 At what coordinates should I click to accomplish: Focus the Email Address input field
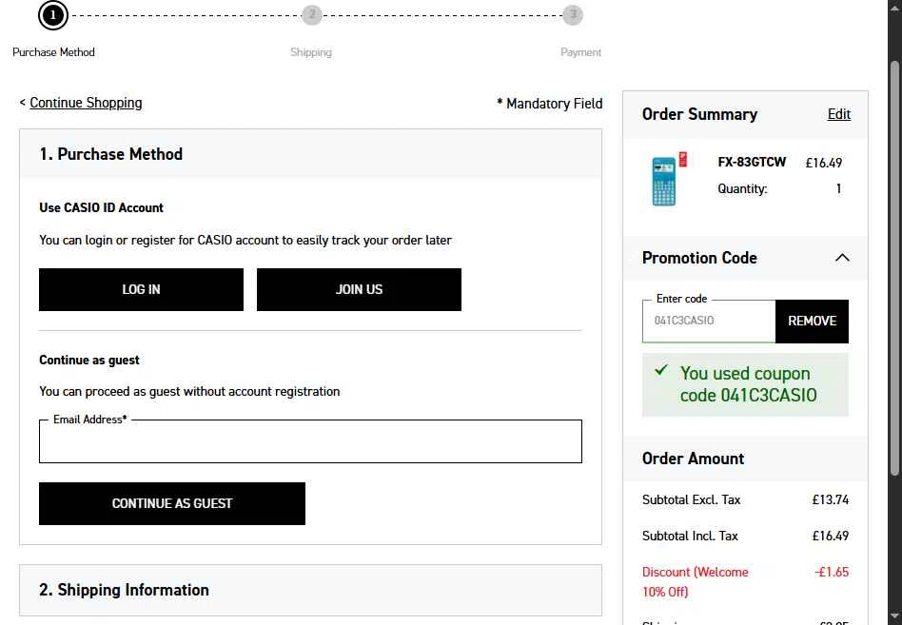tap(310, 441)
